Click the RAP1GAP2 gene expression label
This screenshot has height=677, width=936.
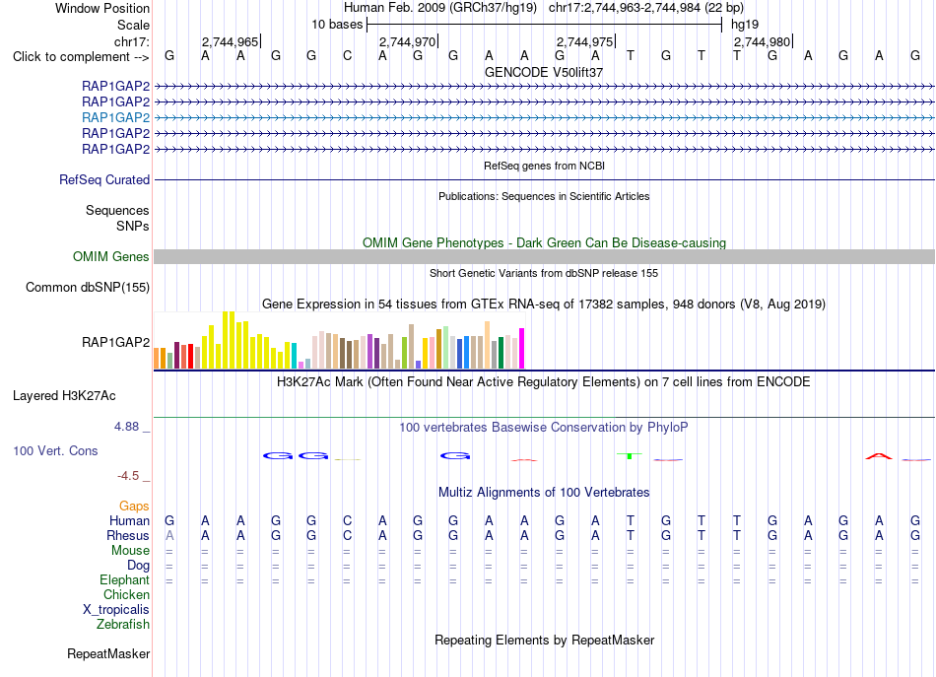point(116,342)
